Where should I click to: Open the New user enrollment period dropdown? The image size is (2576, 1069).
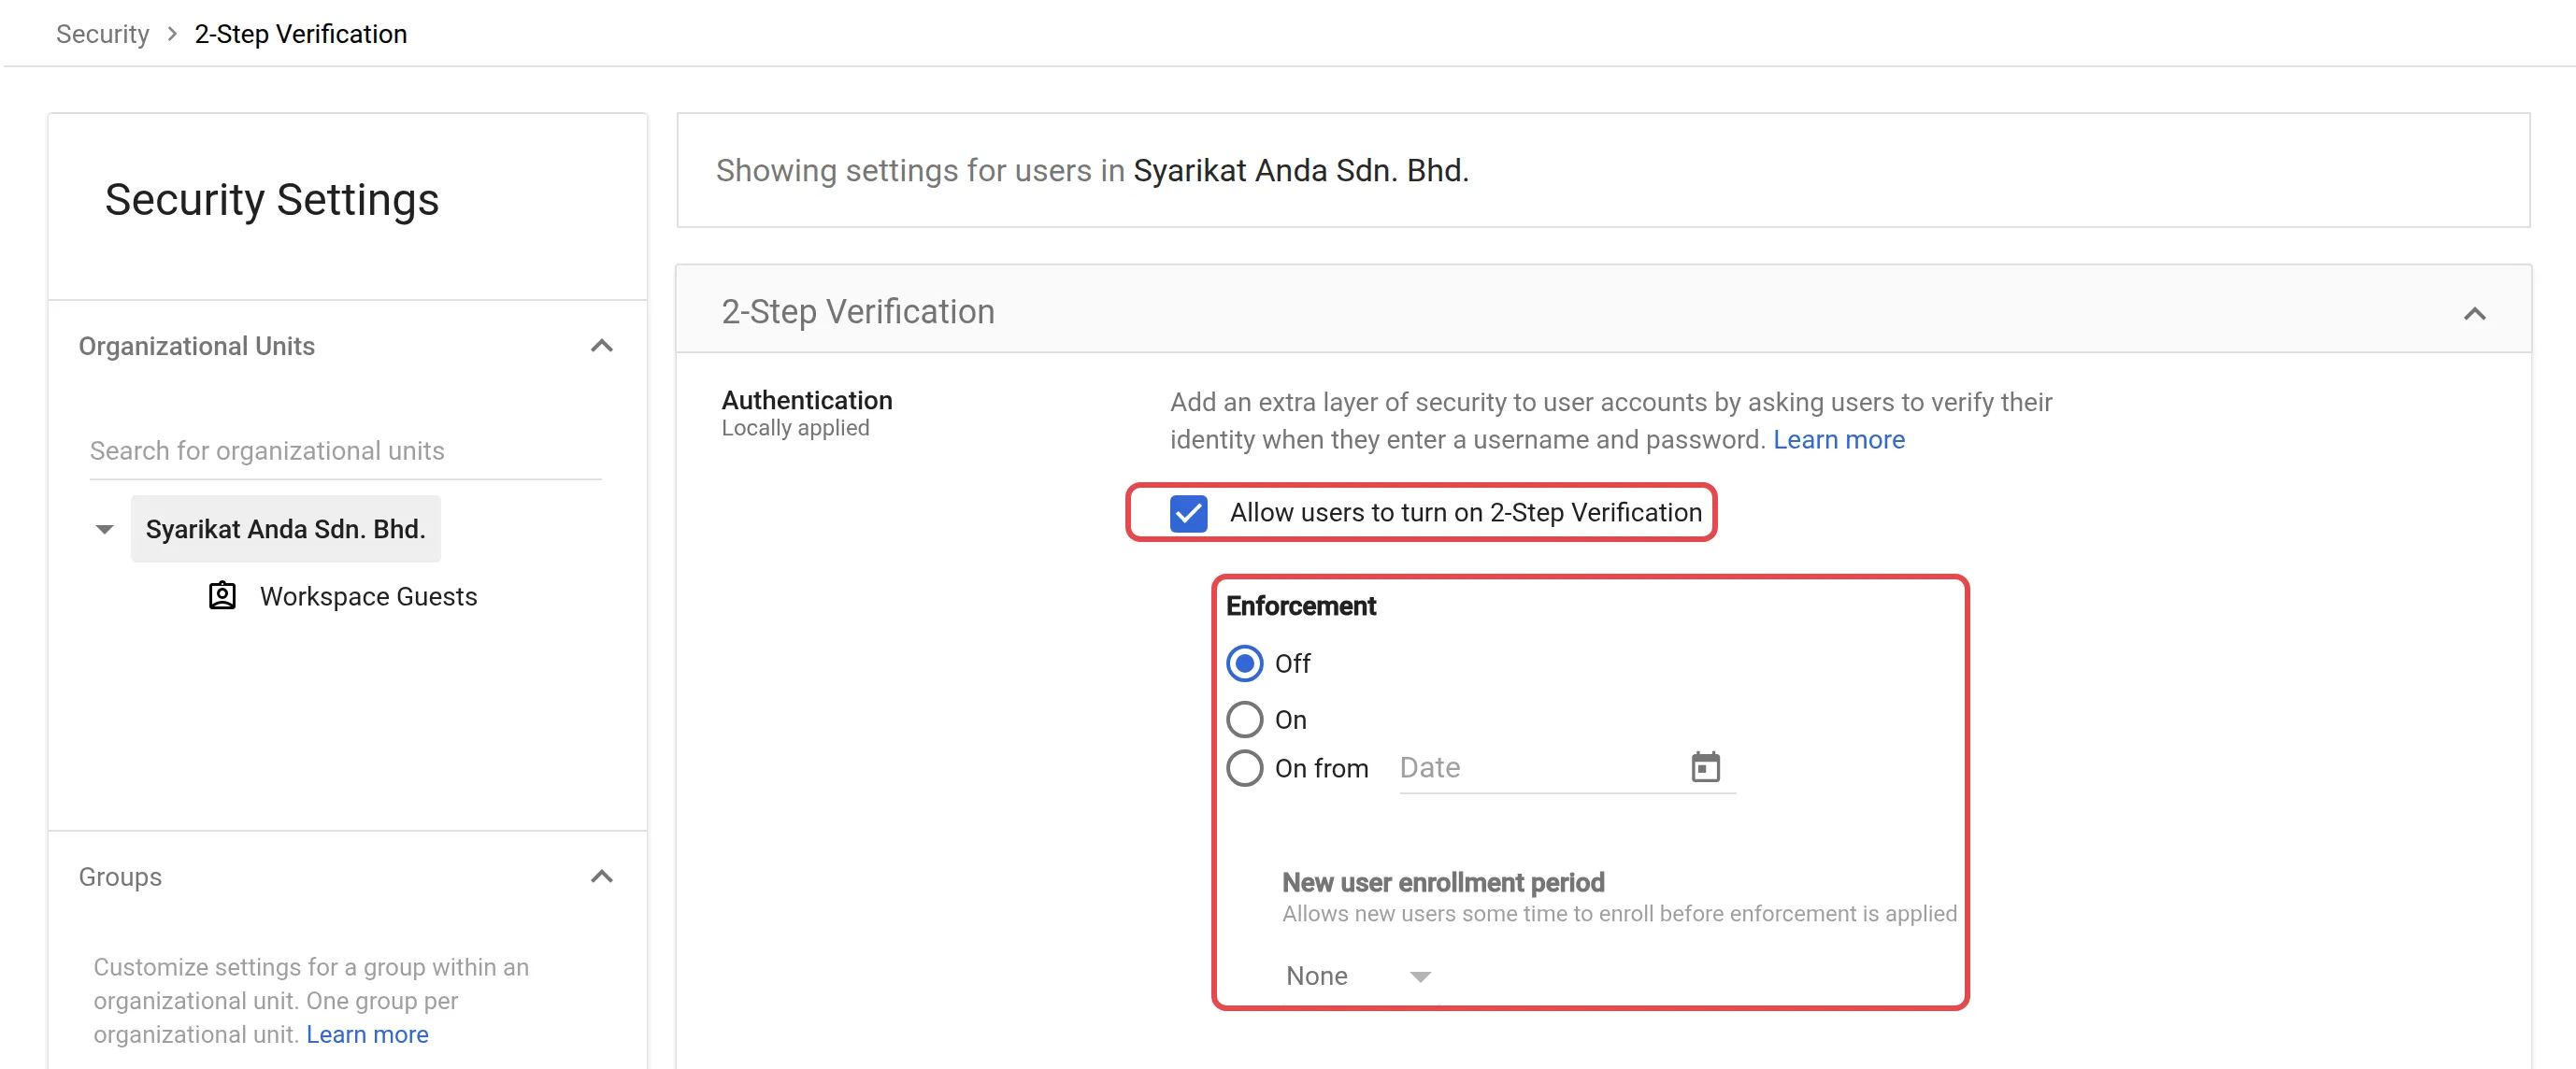[1358, 976]
